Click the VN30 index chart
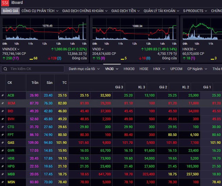Screen dimensions: 222x186 tap(134, 31)
